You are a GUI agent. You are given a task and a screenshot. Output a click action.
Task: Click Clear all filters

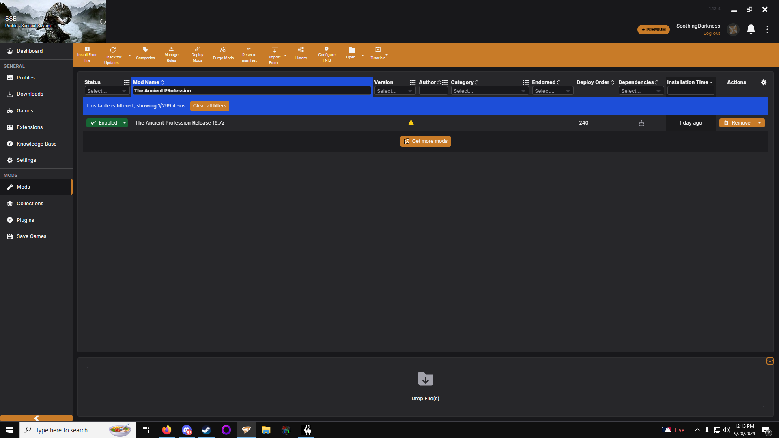click(x=210, y=106)
